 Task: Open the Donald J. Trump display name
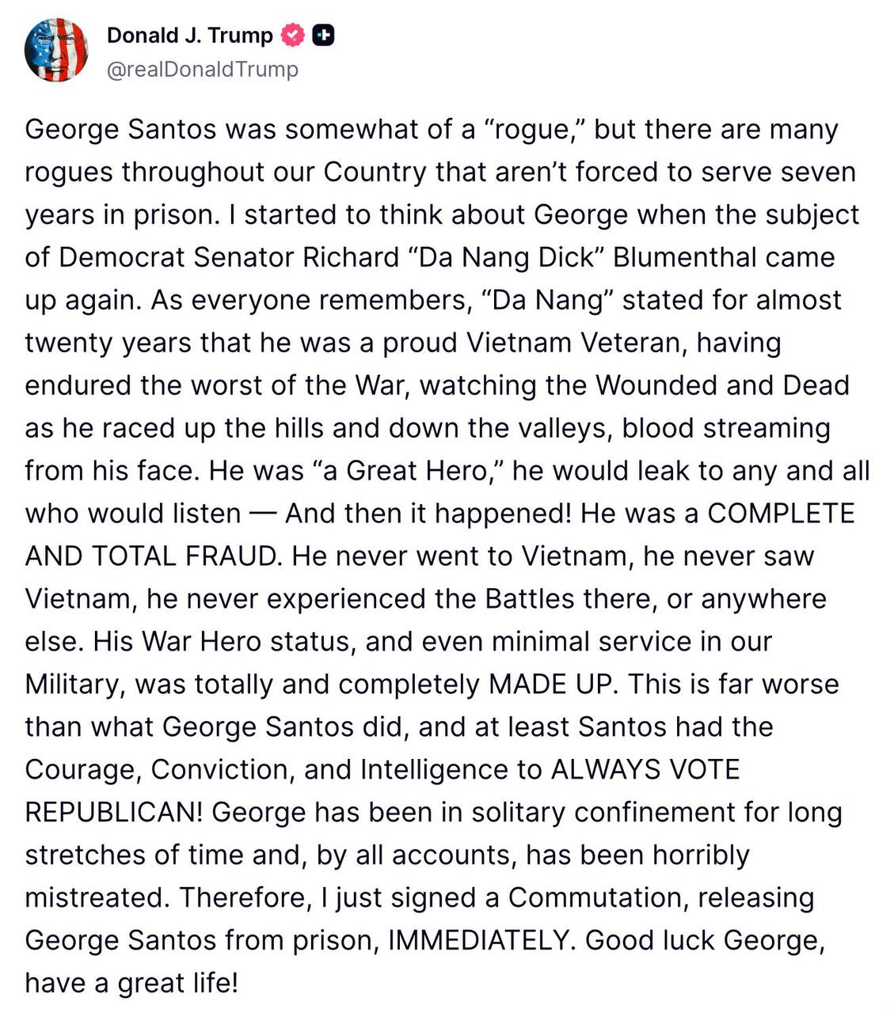(x=189, y=36)
